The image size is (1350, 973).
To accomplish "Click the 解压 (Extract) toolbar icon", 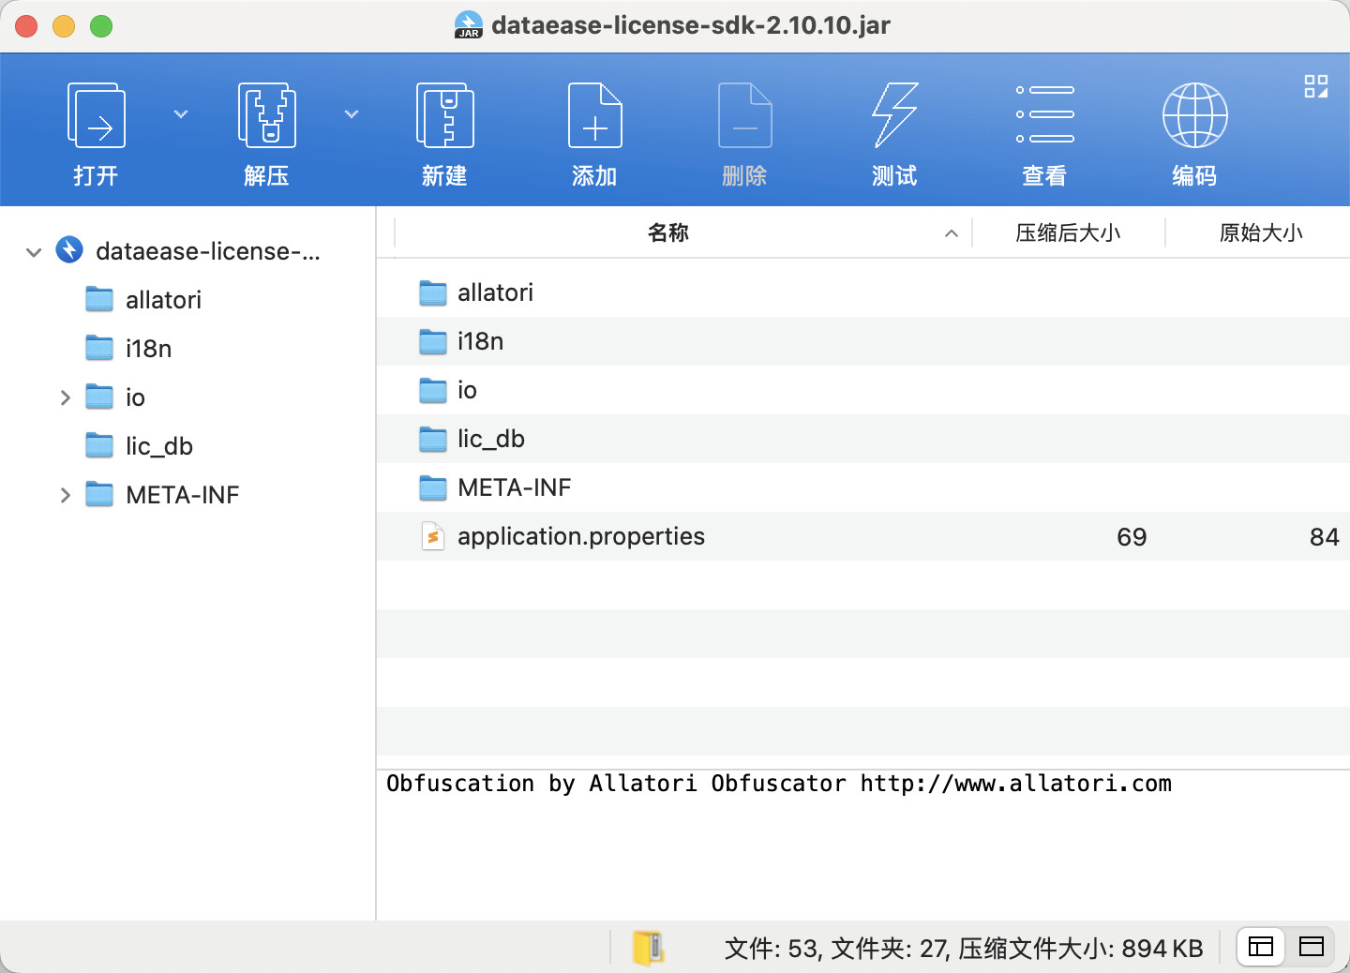I will point(267,115).
